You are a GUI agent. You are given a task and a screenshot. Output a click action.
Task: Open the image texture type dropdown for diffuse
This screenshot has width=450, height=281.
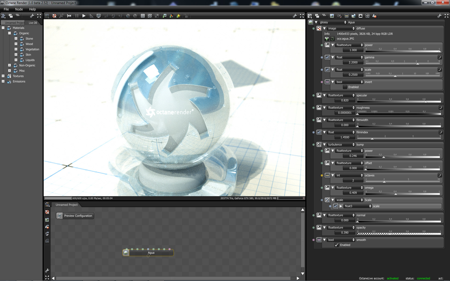[341, 28]
